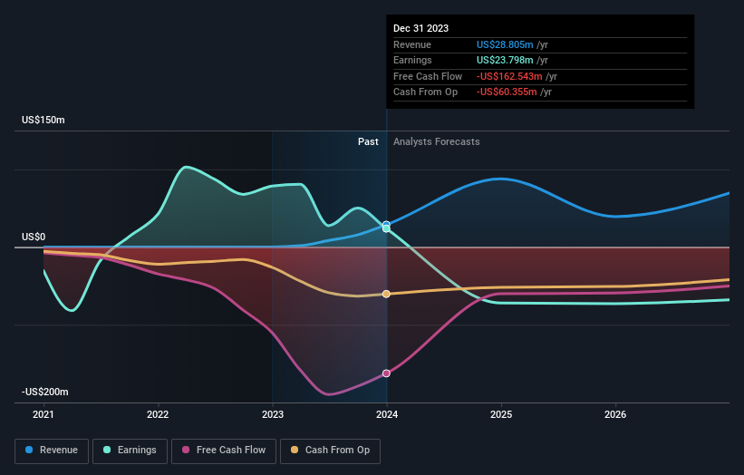Click the 2026 x-axis label
Image resolution: width=744 pixels, height=475 pixels.
point(615,414)
